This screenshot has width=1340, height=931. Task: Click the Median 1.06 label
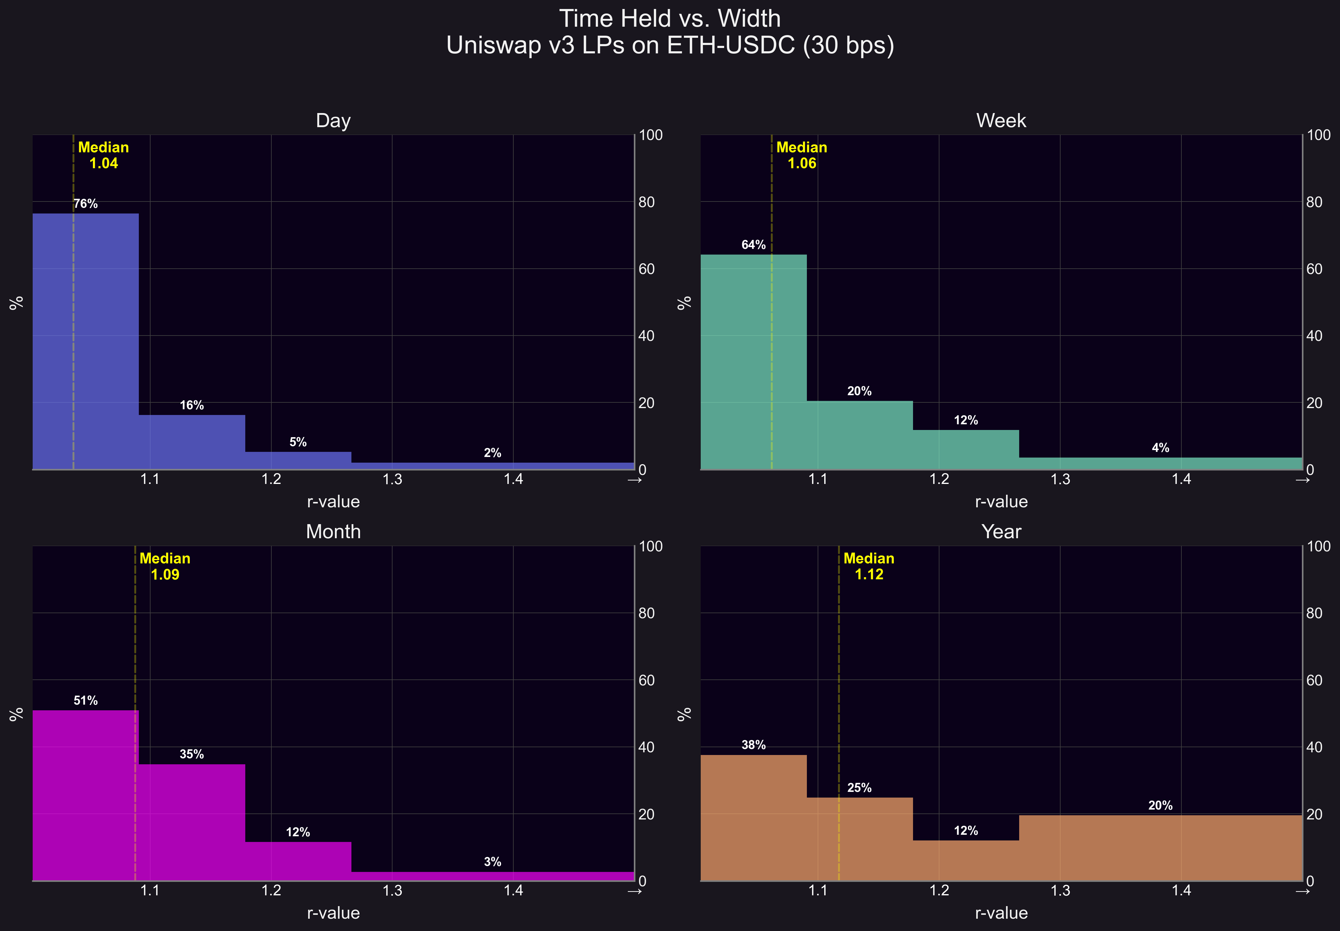(801, 155)
